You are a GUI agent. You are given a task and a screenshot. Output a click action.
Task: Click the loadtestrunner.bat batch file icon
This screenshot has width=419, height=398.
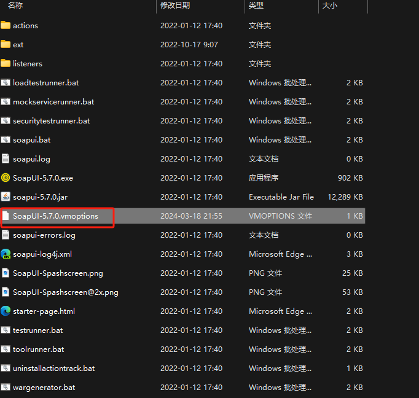(x=6, y=82)
